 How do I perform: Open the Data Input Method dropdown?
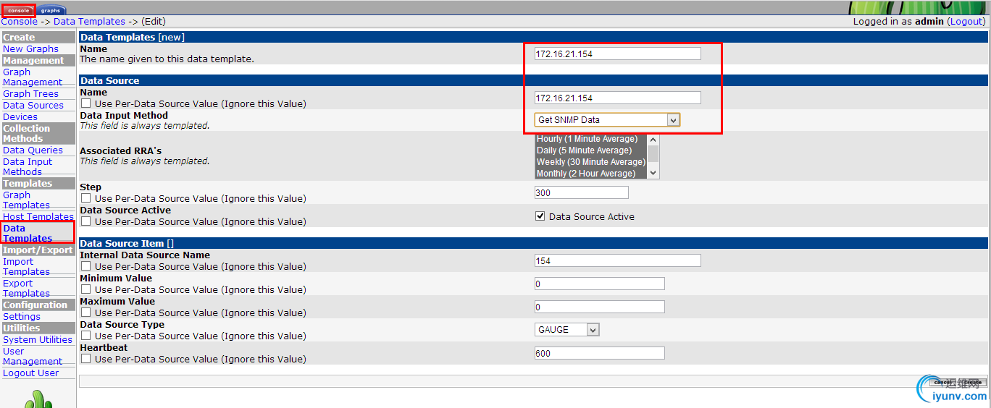(x=607, y=119)
